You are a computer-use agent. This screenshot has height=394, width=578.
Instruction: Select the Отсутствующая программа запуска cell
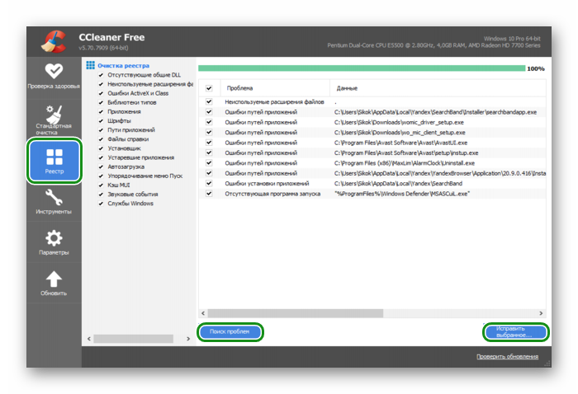[272, 194]
